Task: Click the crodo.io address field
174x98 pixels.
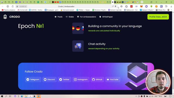Action: (x=23, y=7)
